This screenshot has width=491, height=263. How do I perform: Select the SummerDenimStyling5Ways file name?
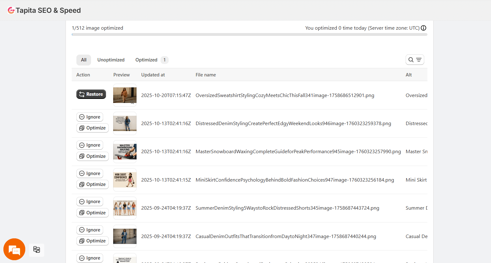click(x=287, y=208)
